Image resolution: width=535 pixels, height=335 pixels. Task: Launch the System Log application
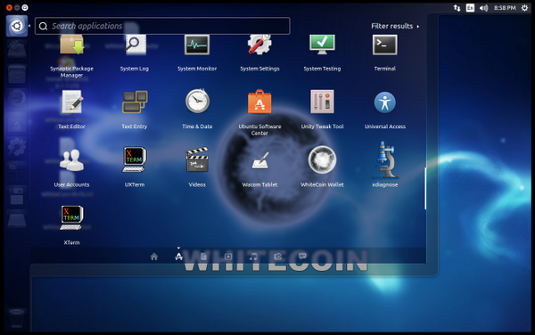pos(136,45)
